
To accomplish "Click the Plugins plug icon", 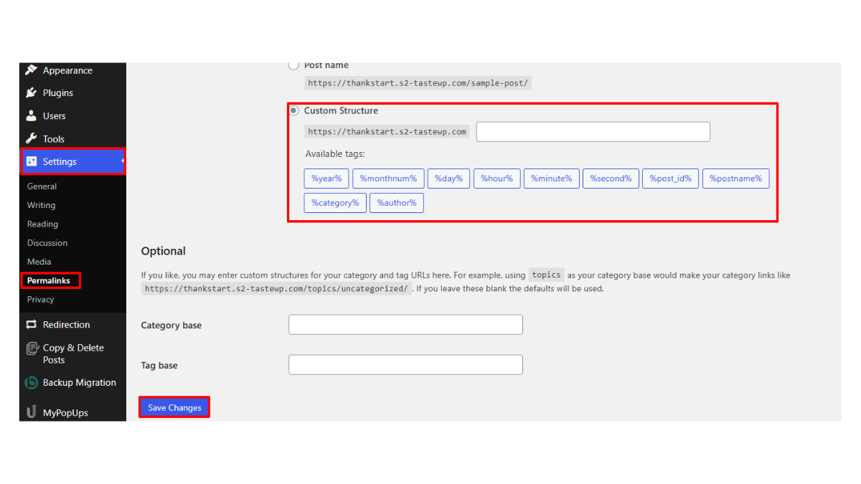I will point(31,93).
